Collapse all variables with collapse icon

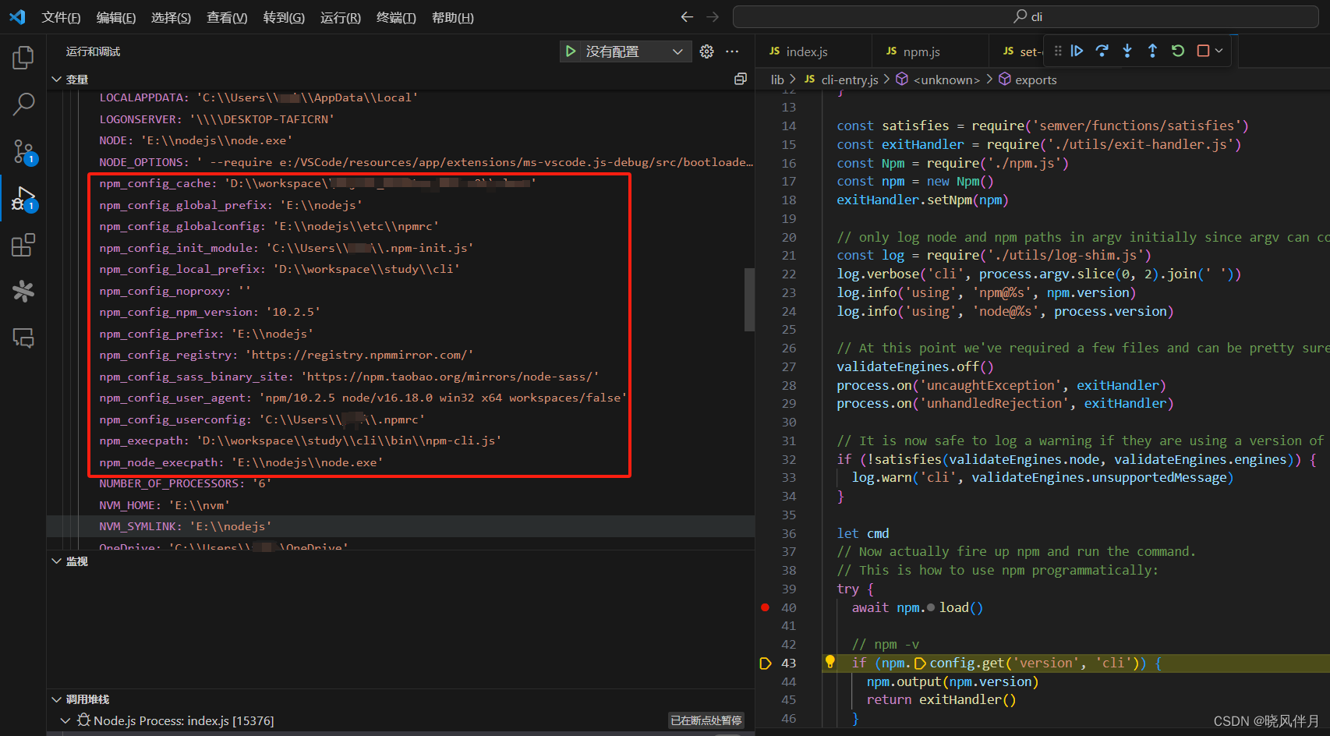click(741, 79)
